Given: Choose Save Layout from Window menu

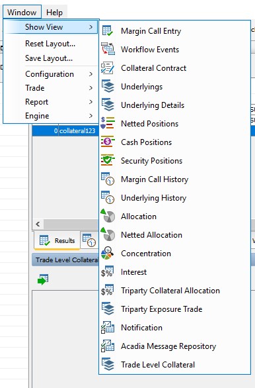Looking at the screenshot, I should [x=49, y=58].
